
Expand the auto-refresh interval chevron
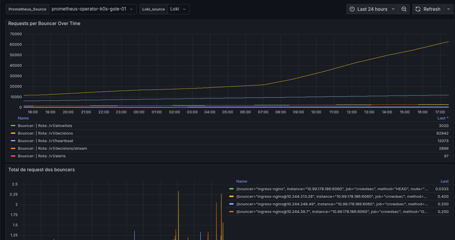coord(449,9)
